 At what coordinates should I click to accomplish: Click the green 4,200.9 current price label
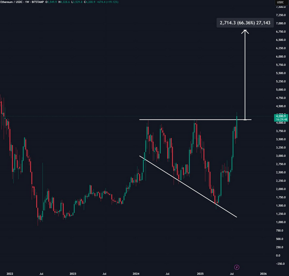[281, 116]
